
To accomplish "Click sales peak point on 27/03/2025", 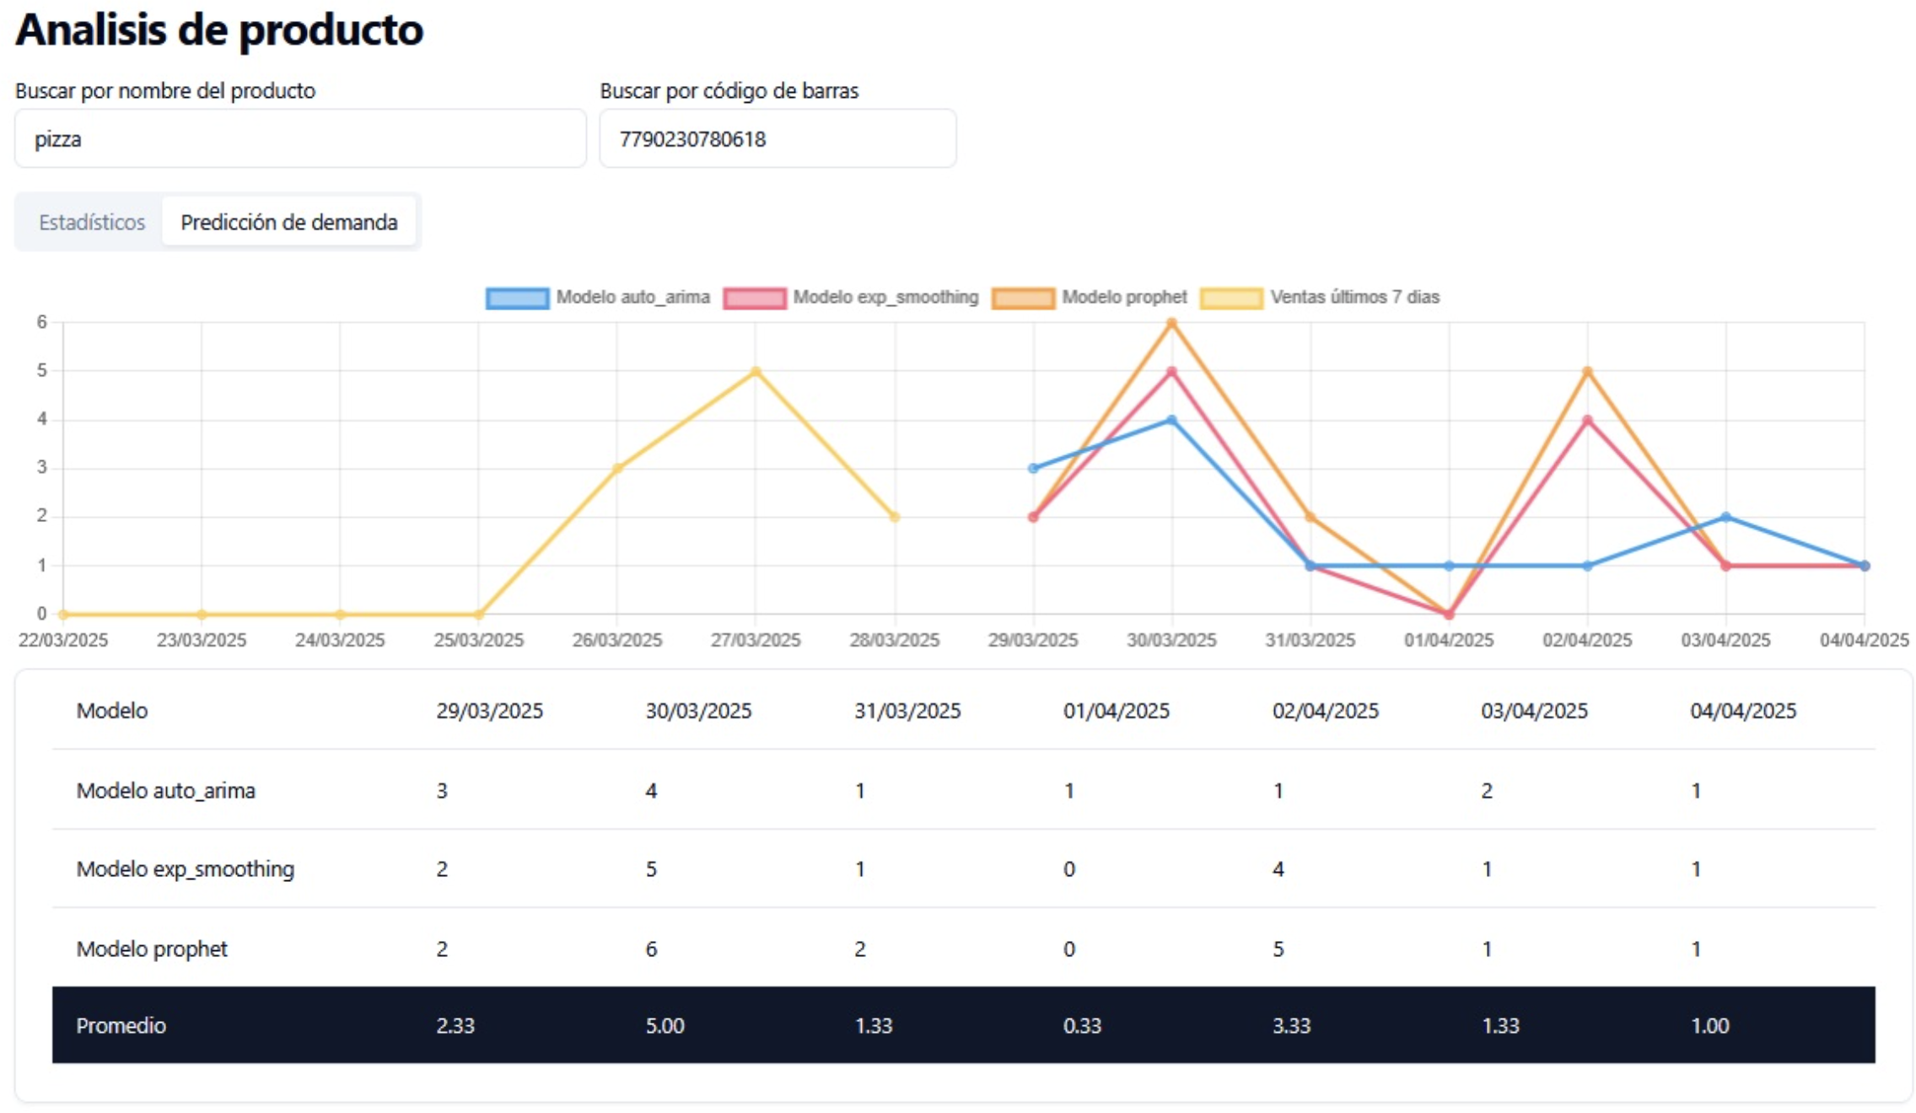I will [x=756, y=371].
